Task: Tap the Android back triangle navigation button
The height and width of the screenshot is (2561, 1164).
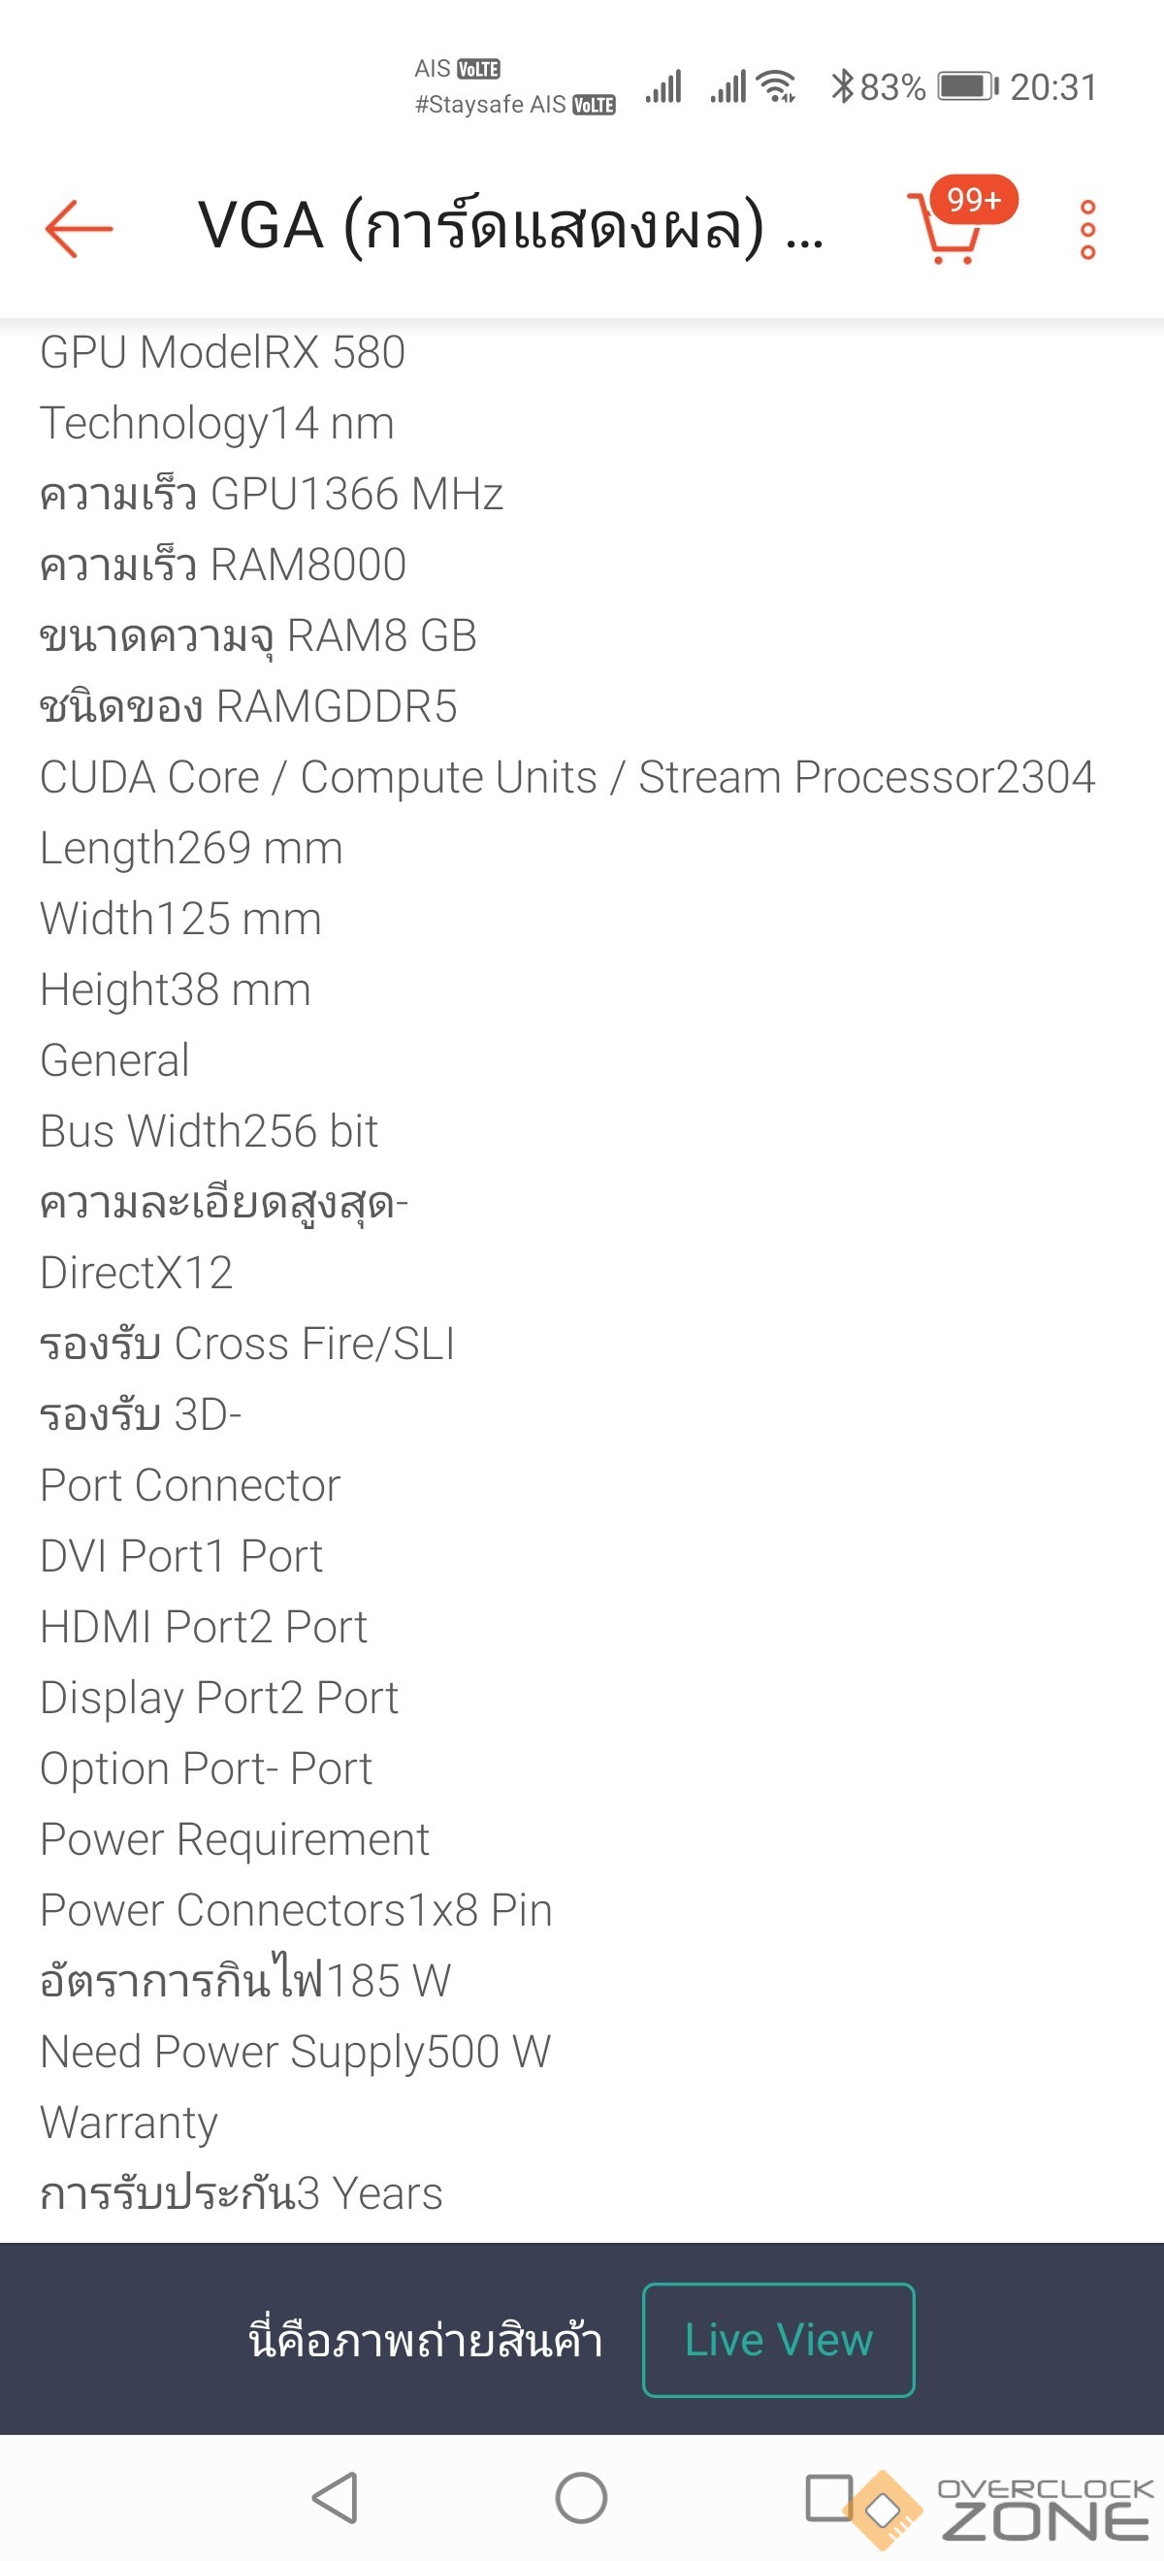Action: (335, 2497)
